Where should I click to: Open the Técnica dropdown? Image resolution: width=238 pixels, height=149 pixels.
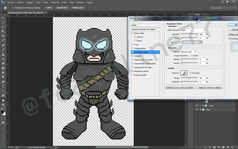[188, 52]
